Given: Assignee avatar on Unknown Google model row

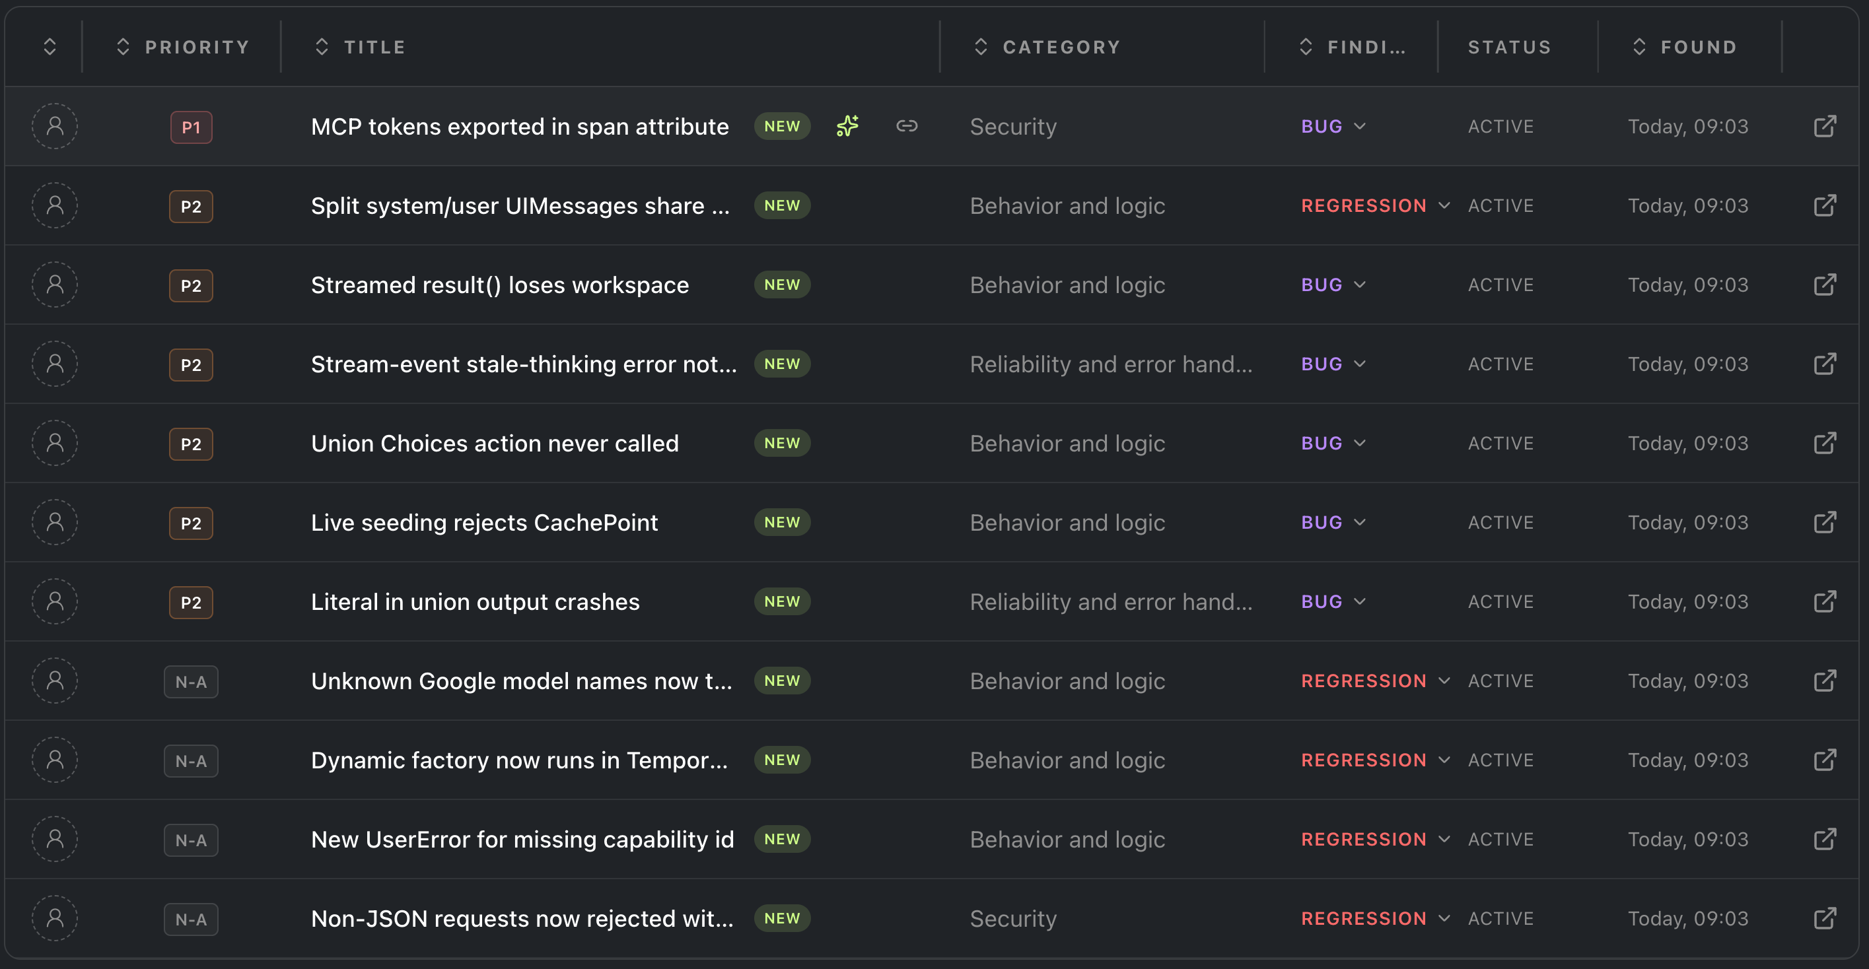Looking at the screenshot, I should click(x=55, y=681).
